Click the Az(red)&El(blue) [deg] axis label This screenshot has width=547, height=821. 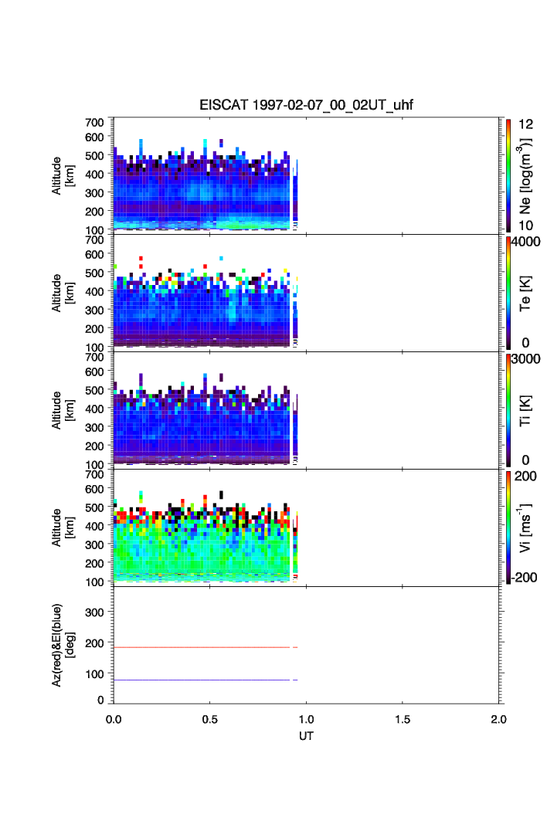pos(63,645)
